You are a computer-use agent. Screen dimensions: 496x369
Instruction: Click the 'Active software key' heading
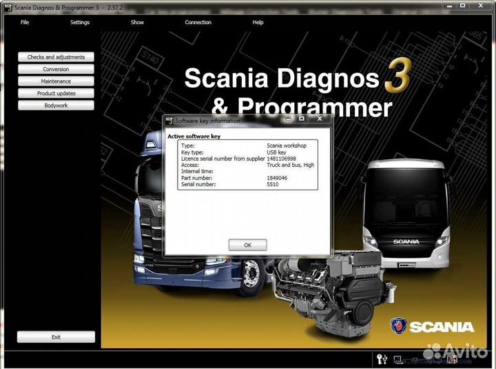194,136
